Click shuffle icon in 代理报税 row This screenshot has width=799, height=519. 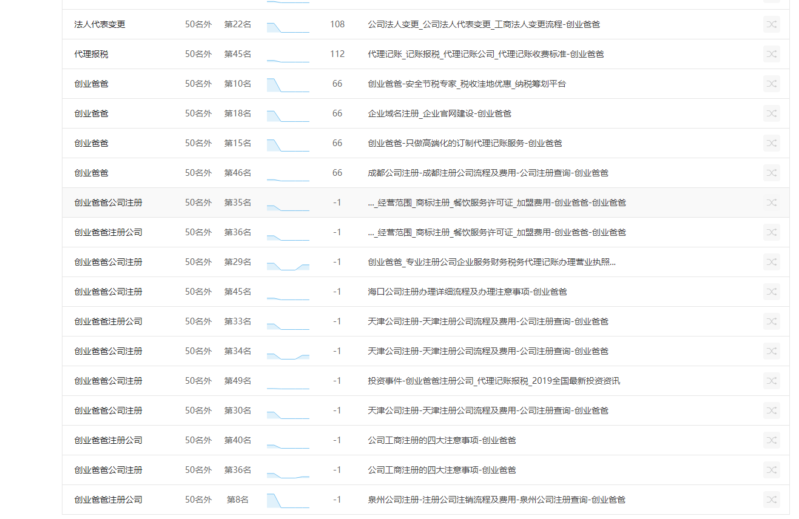click(x=771, y=54)
